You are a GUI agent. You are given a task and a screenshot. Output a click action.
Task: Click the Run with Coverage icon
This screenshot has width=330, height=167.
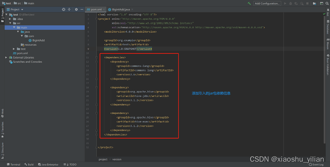pyautogui.click(x=296, y=3)
